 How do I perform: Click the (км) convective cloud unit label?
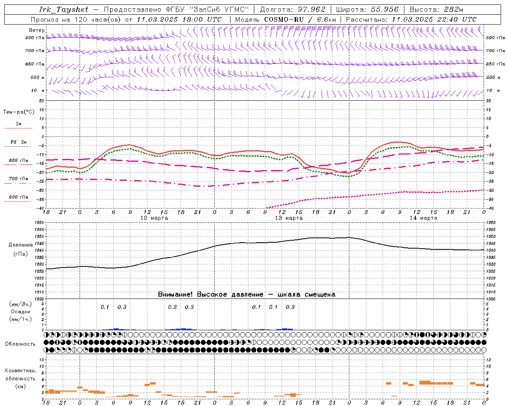(21, 386)
